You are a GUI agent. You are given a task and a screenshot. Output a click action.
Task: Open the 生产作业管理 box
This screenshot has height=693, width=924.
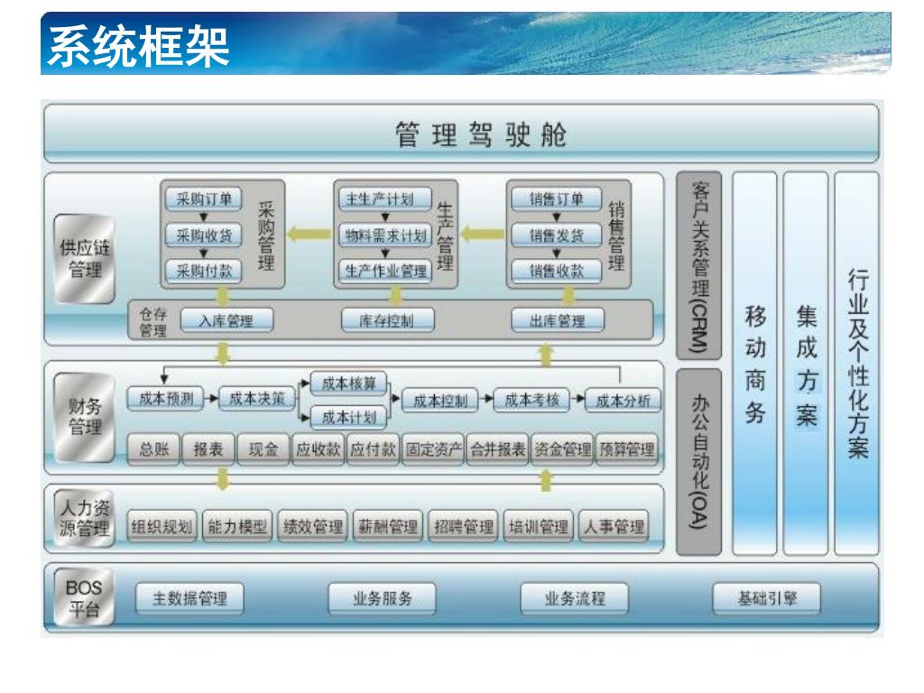[385, 271]
